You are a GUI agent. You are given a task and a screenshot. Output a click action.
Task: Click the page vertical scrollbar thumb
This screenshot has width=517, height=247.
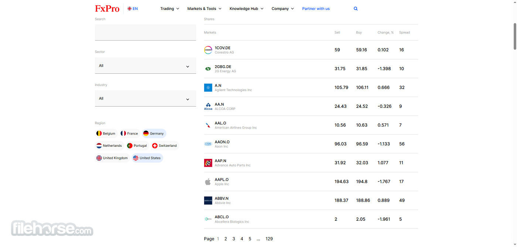tap(515, 36)
